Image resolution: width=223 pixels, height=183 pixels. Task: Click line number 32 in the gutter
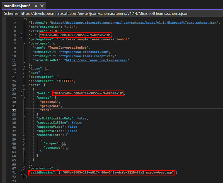pyautogui.click(x=14, y=110)
